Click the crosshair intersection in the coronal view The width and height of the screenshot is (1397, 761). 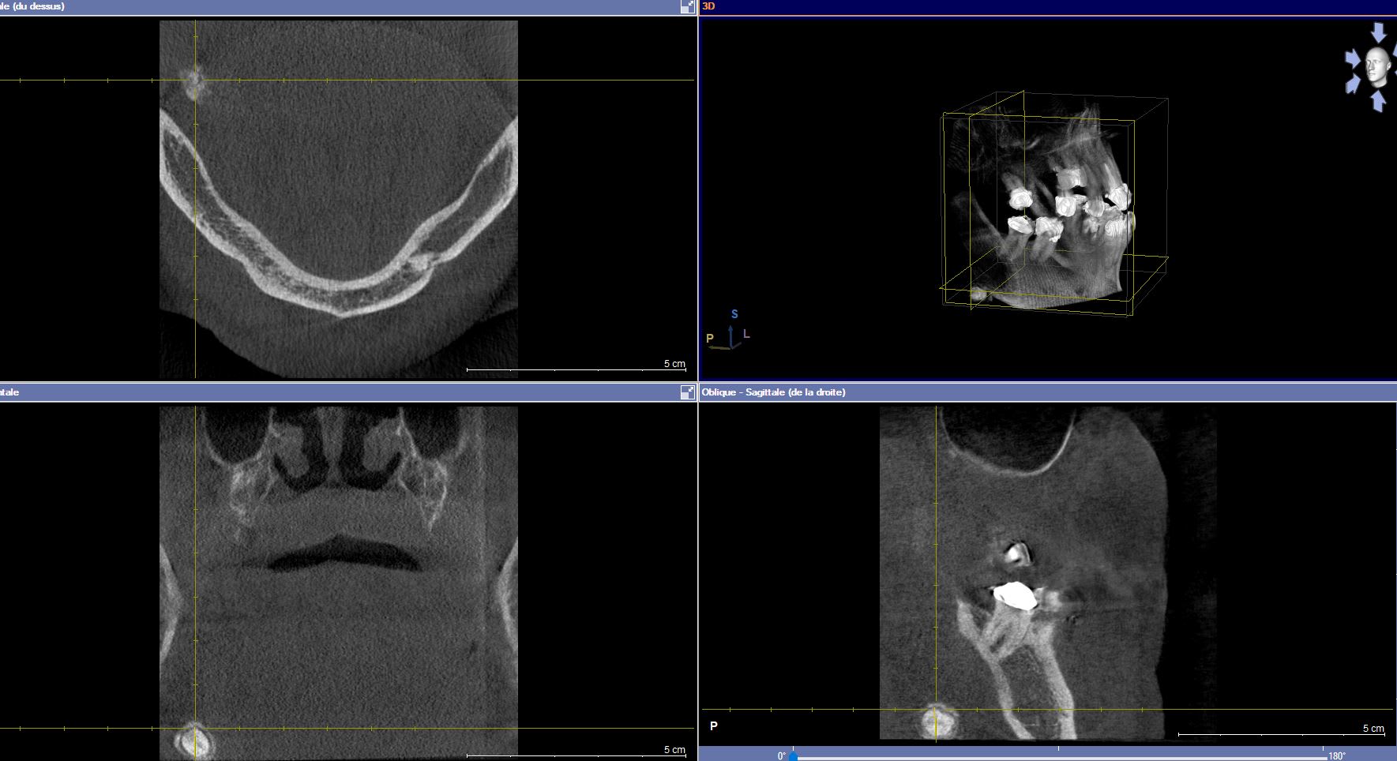(x=195, y=729)
